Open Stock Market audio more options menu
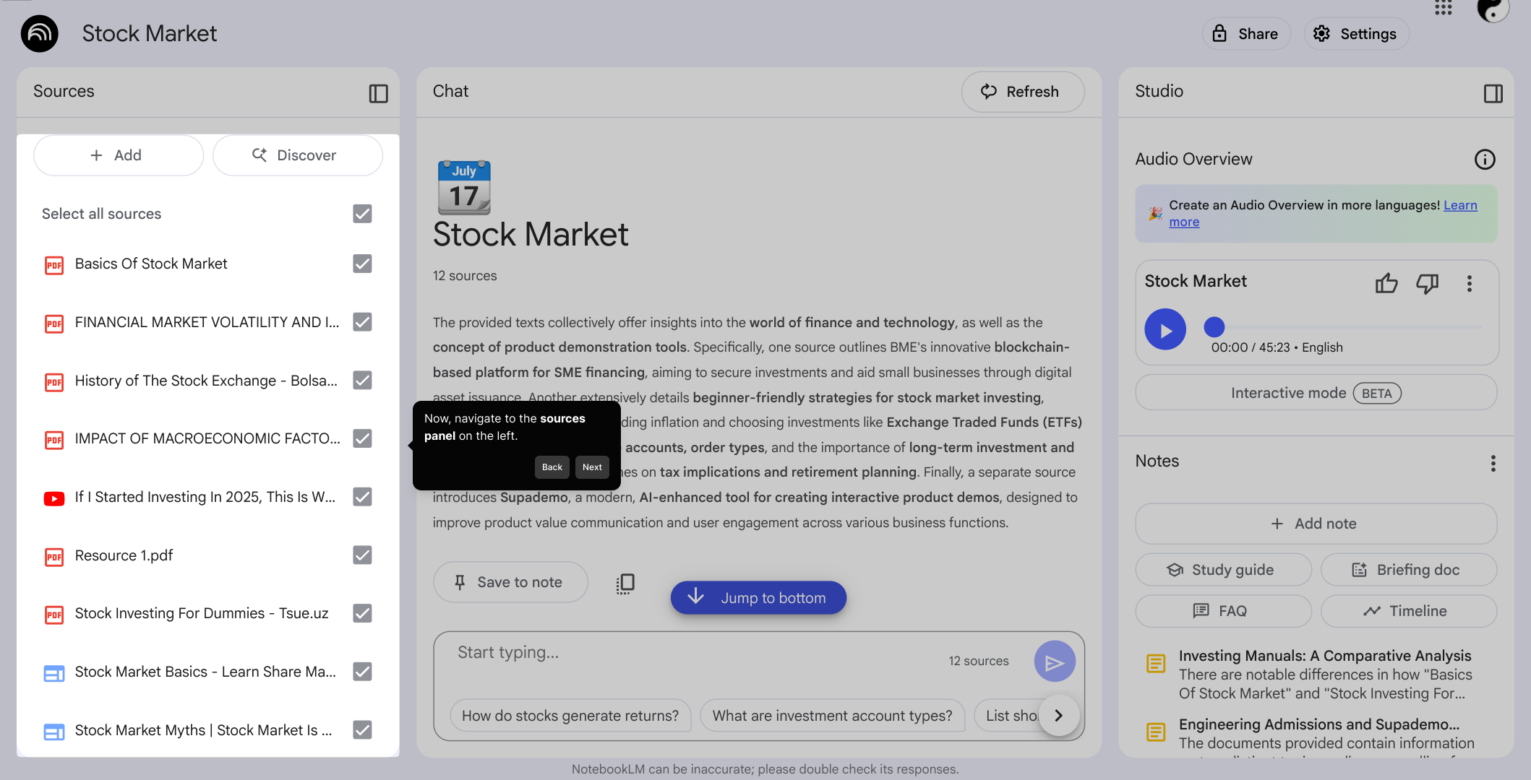 tap(1470, 283)
